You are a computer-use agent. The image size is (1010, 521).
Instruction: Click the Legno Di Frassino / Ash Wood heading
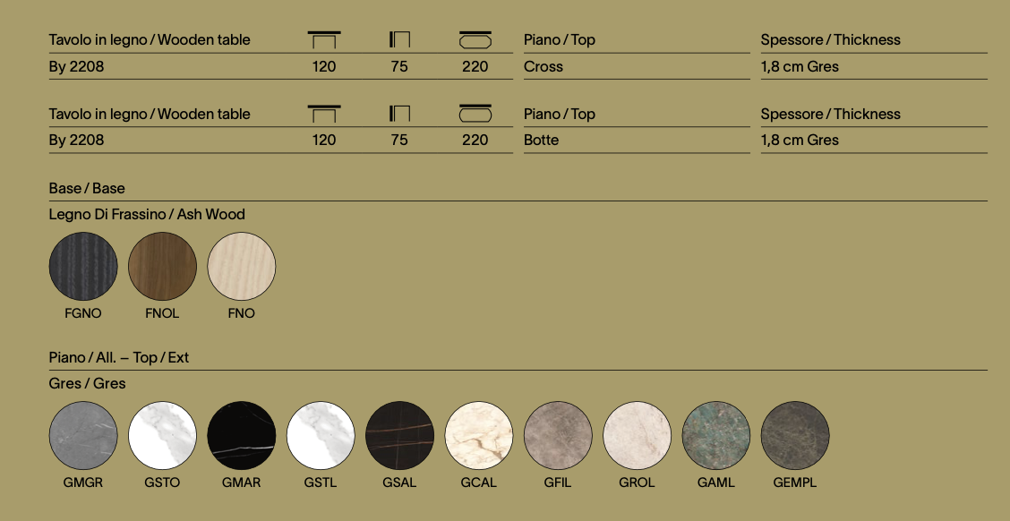147,215
